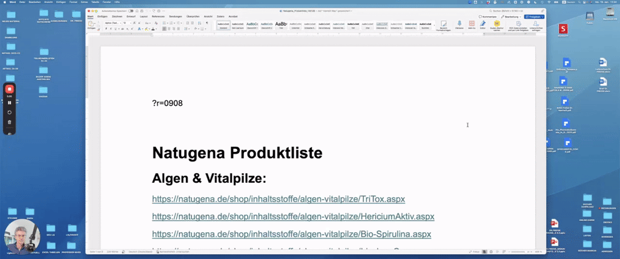Open macOS Fenster menu
Image resolution: width=620 pixels, height=259 pixels.
click(x=107, y=2)
